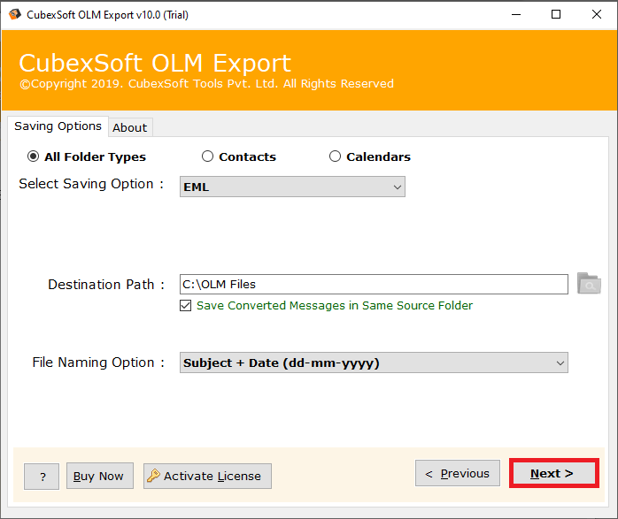The height and width of the screenshot is (519, 618).
Task: Choose the Contacts radio option
Action: click(207, 156)
